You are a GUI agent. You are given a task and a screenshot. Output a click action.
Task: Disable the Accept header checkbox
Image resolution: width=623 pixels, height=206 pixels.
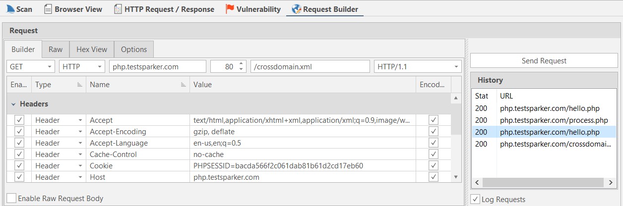(19, 120)
